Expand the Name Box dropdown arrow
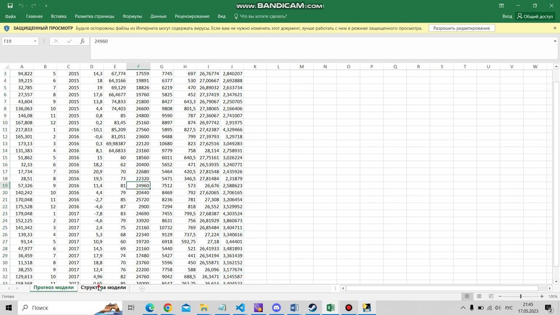 35,41
